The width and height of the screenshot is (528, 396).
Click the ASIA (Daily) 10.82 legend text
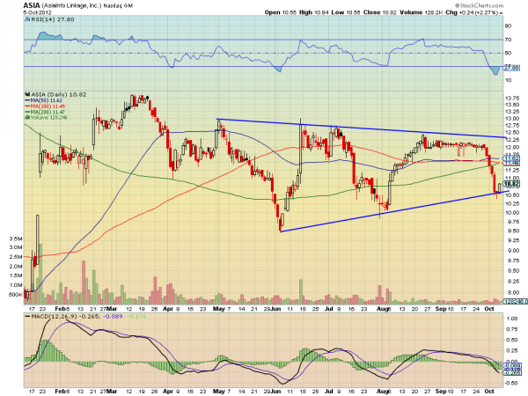58,95
